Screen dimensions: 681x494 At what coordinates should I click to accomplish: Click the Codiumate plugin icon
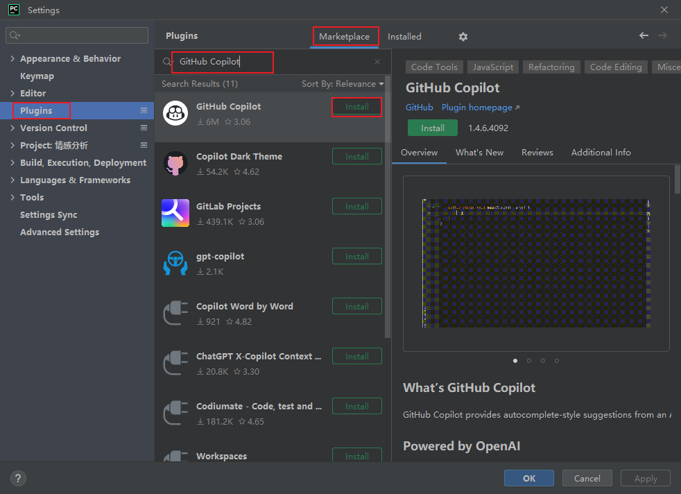click(x=175, y=413)
